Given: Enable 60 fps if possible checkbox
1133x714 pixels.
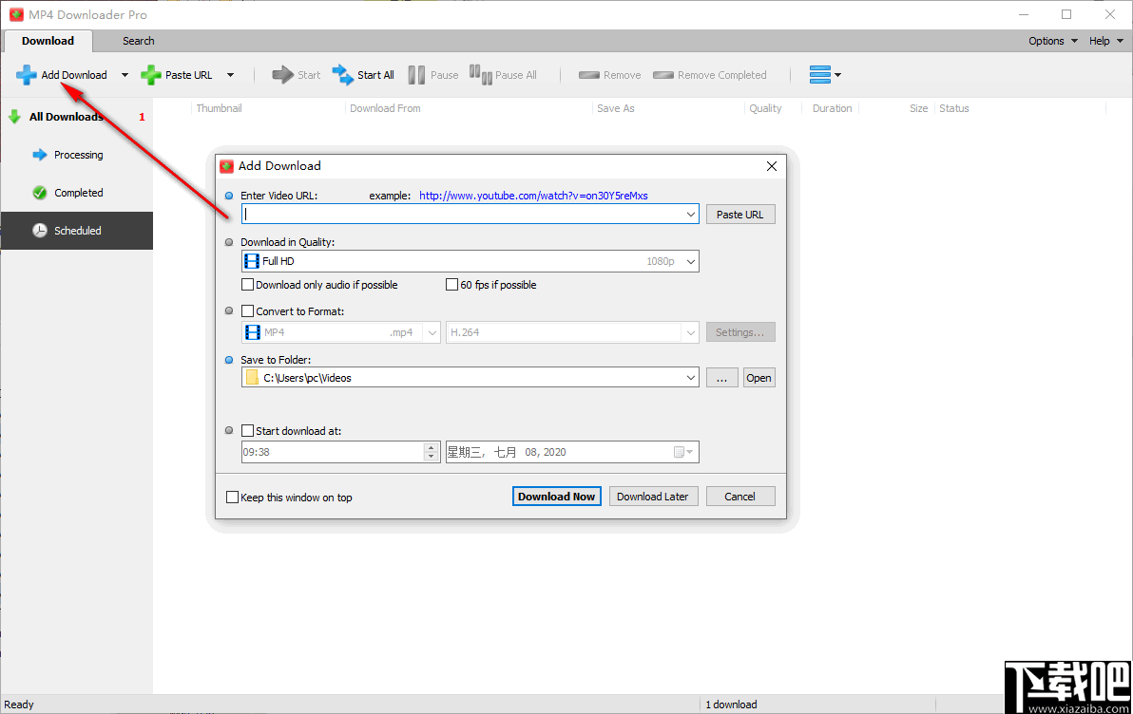Looking at the screenshot, I should [x=451, y=285].
